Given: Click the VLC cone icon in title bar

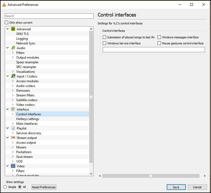Looking at the screenshot, I should pyautogui.click(x=4, y=5).
